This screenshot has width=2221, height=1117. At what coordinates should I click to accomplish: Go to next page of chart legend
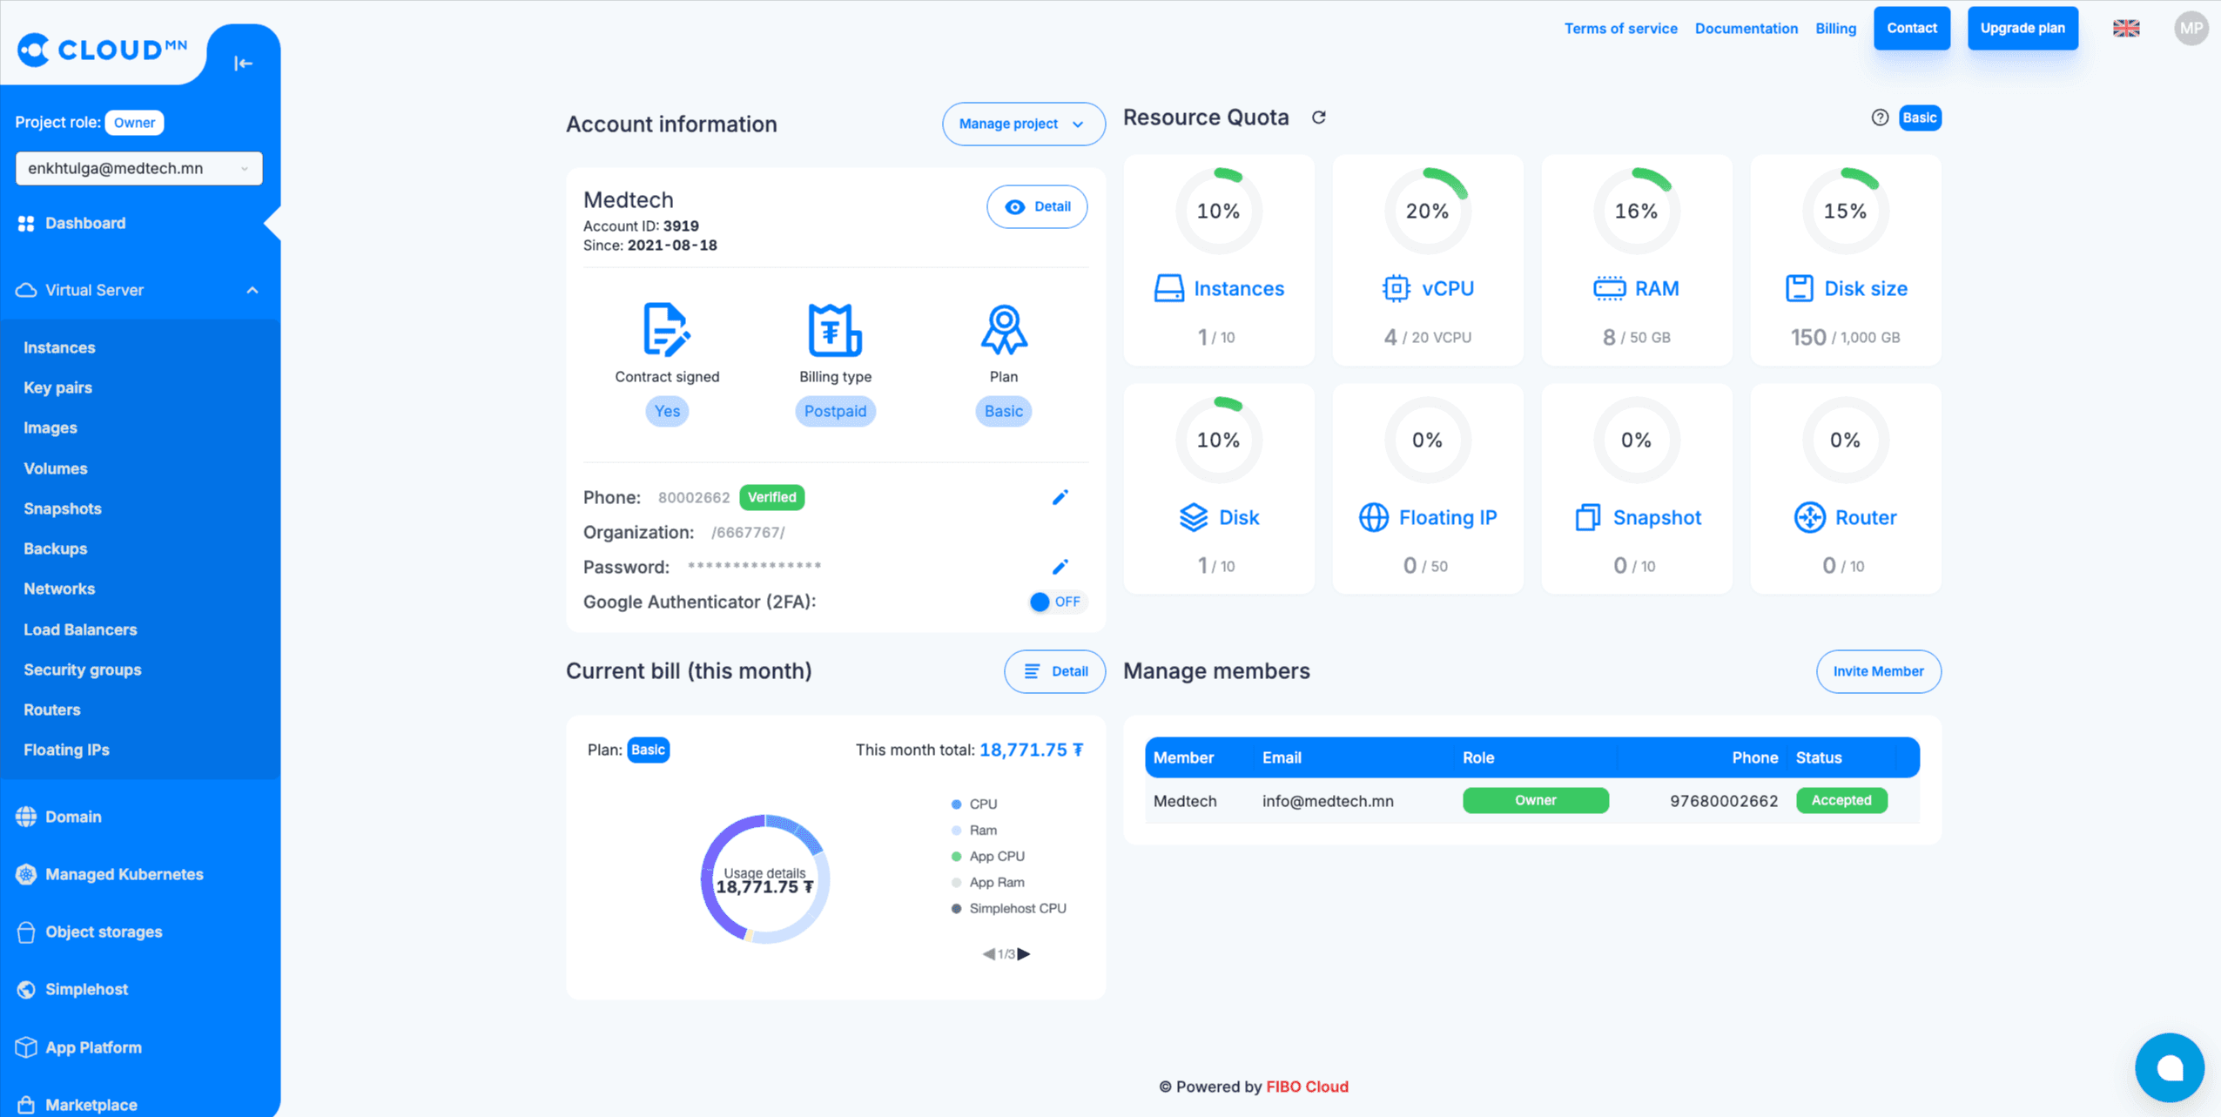point(1025,954)
